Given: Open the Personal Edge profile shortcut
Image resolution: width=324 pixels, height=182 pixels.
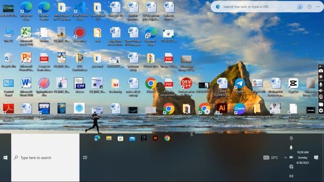Looking at the screenshot, I should click(151, 36).
